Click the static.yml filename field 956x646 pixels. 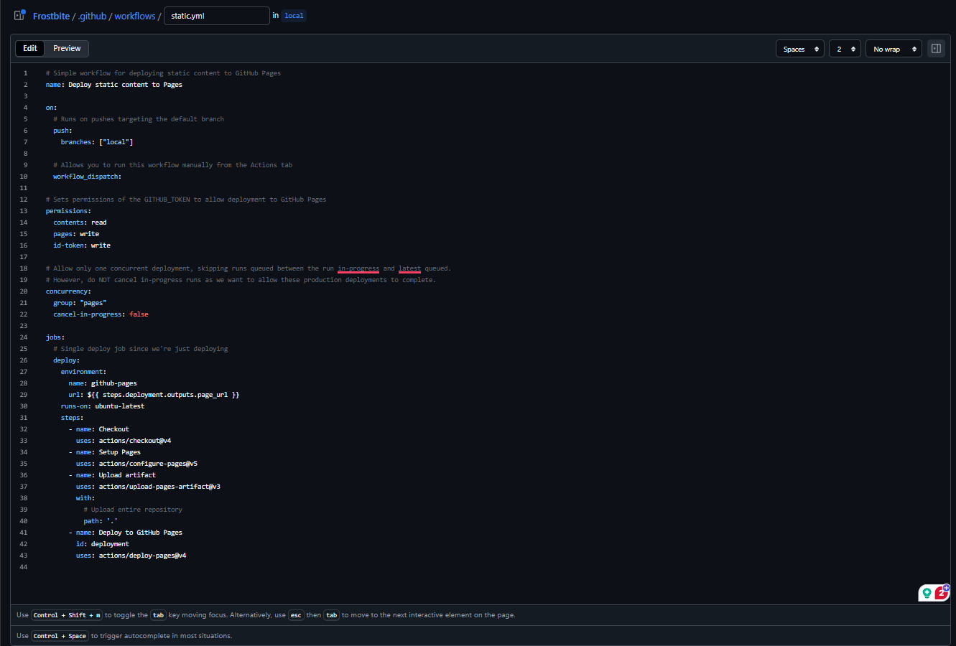pyautogui.click(x=217, y=16)
